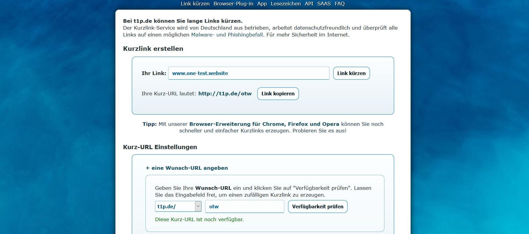The image size is (529, 234).
Task: Focus the Wunsch-URL text field containing otw
Action: pos(244,207)
